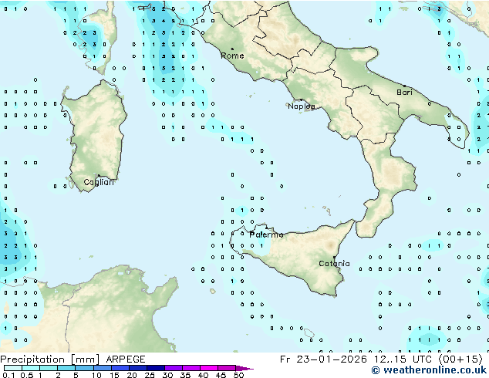Screen dimensions: 489x378
Task: Select the 1–2 mm legend swatch
Action: [x=49, y=368]
